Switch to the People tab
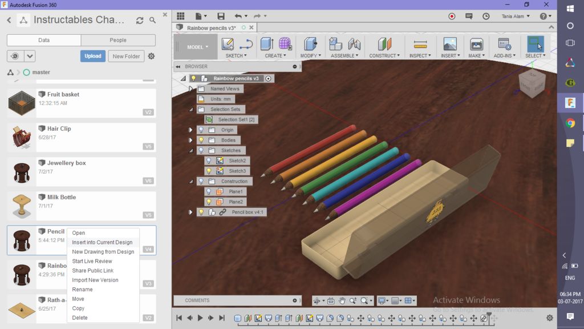The image size is (584, 329). click(117, 40)
